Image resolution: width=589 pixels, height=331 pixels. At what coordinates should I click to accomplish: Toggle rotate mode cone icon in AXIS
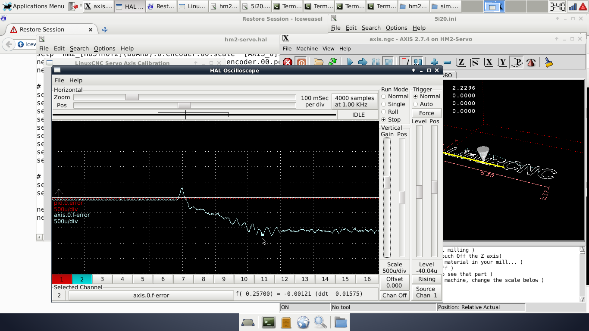(x=531, y=62)
